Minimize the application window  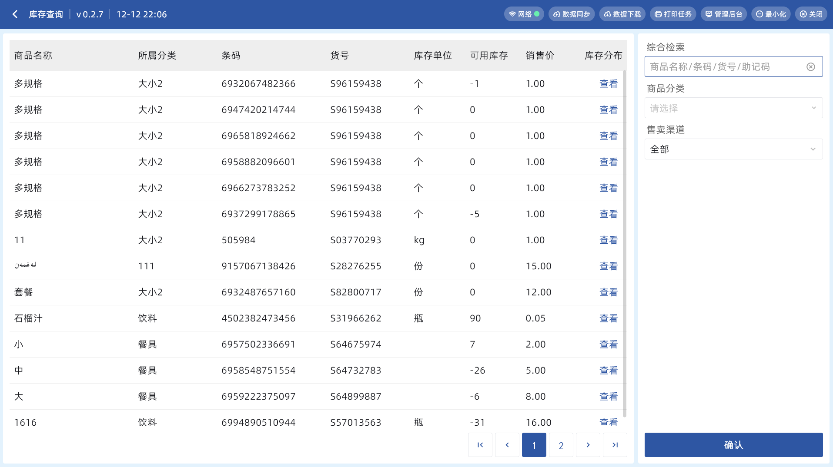pos(771,14)
